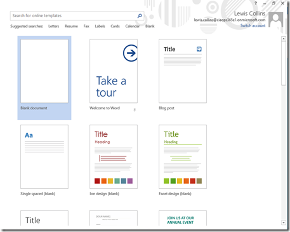The height and width of the screenshot is (232, 290).
Task: Search suggested term Fax
Action: coord(86,26)
